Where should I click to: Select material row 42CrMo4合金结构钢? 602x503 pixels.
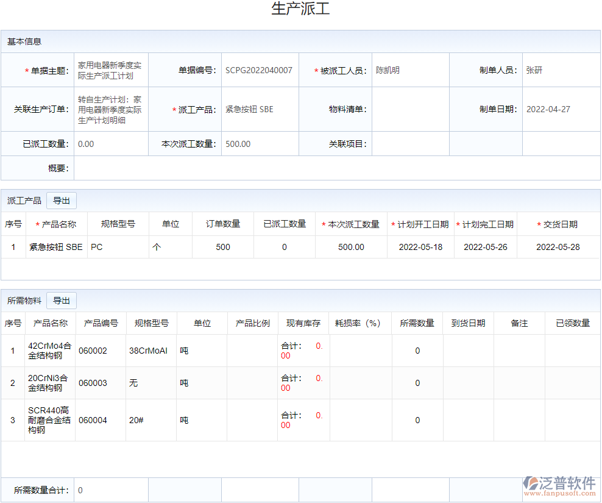pos(49,351)
